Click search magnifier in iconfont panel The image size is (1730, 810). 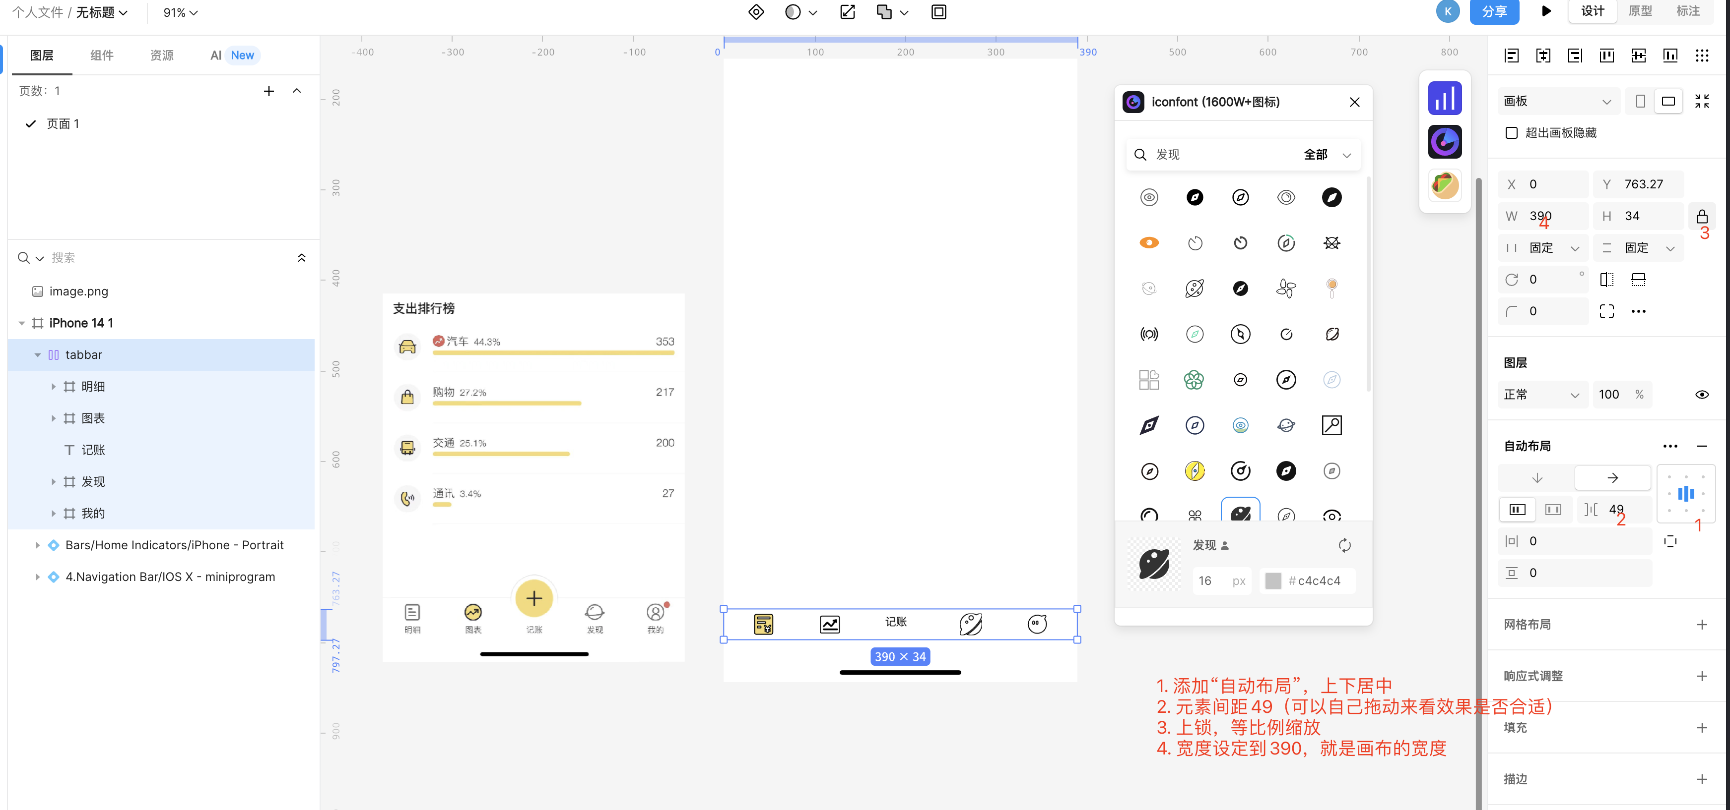1139,154
